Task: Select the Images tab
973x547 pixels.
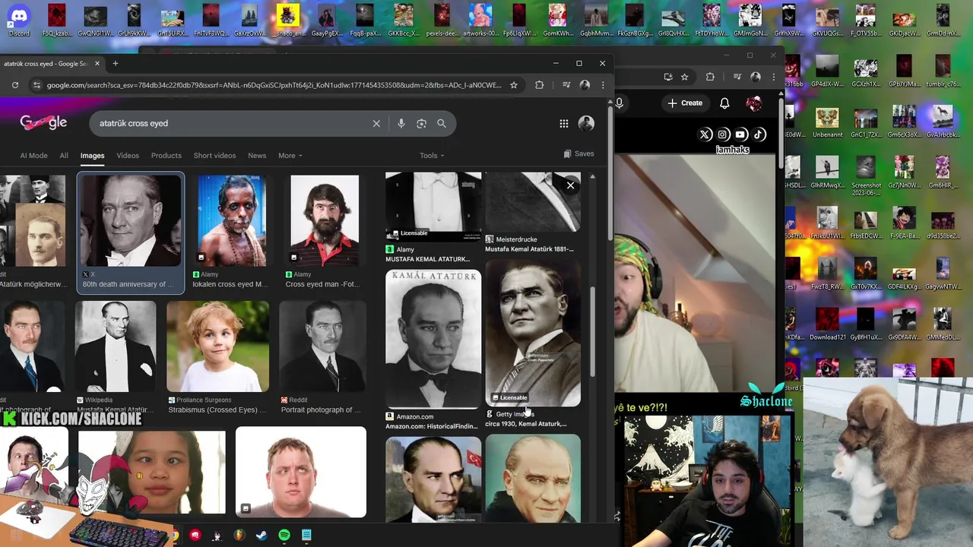Action: (x=92, y=156)
